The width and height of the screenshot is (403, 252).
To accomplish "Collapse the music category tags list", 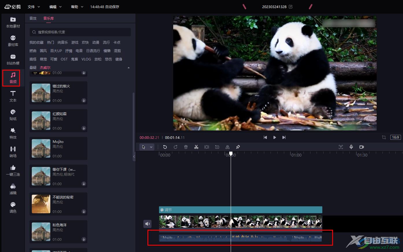I will 129,68.
